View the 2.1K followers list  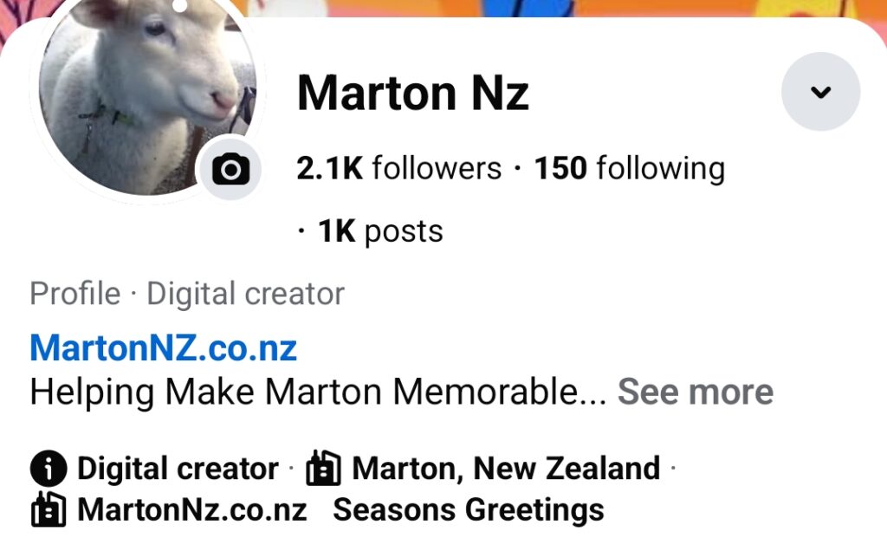(398, 168)
